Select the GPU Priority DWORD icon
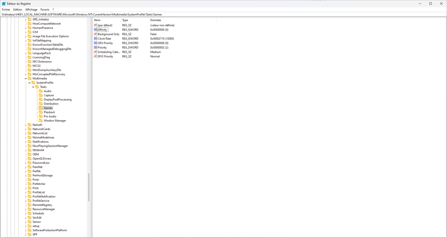 click(95, 43)
